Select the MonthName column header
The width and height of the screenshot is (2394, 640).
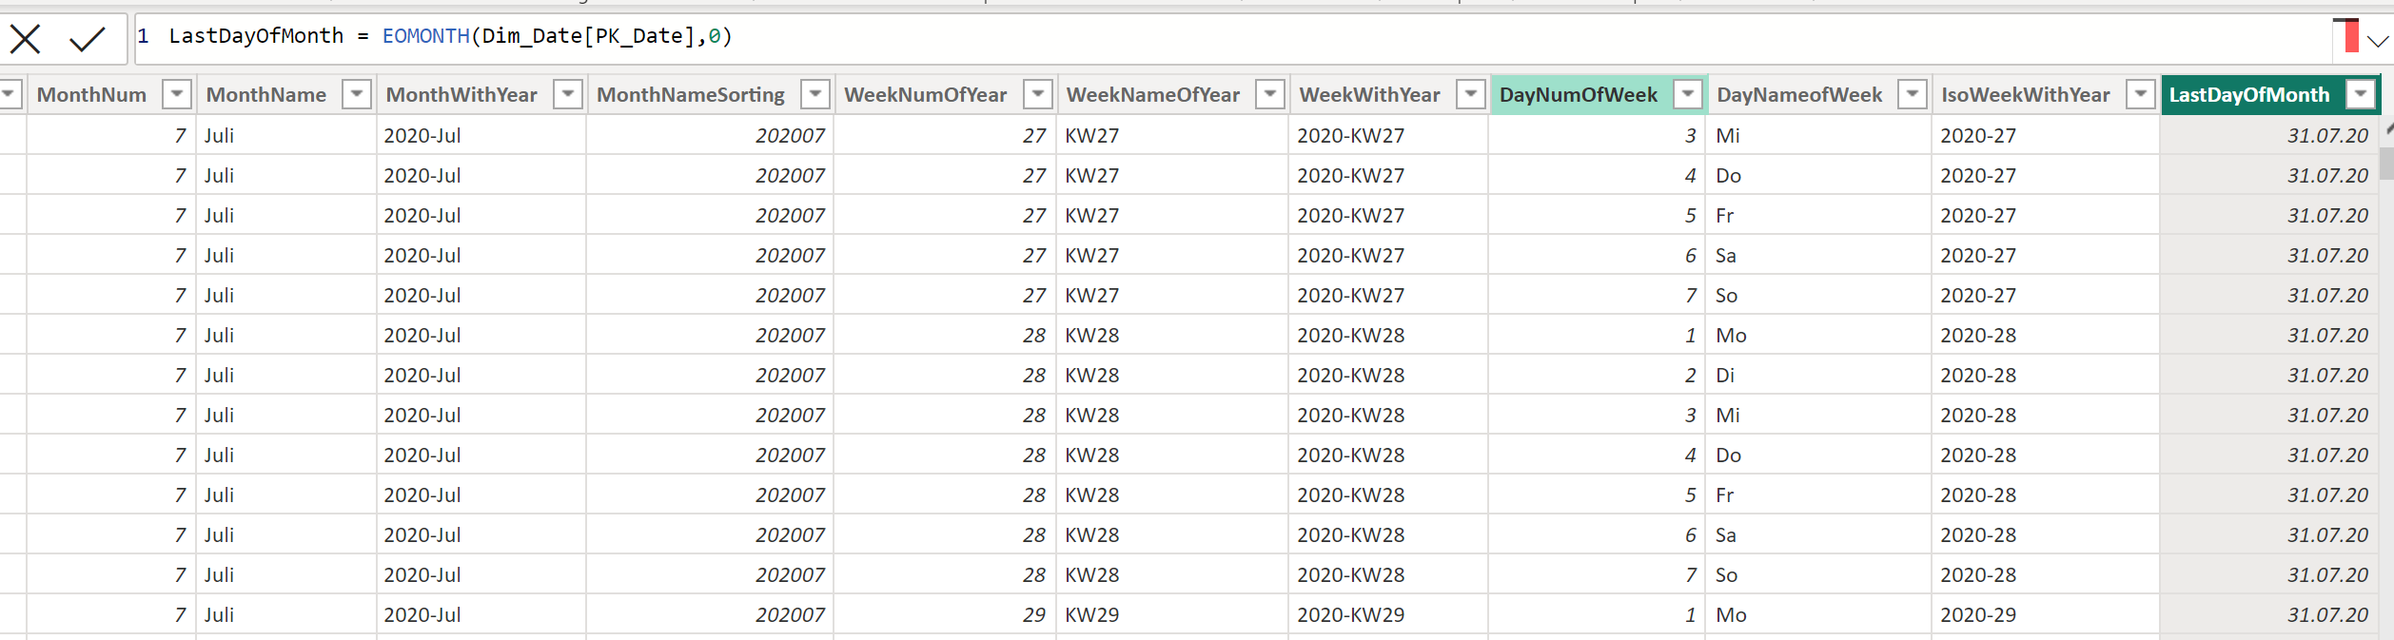pyautogui.click(x=265, y=95)
